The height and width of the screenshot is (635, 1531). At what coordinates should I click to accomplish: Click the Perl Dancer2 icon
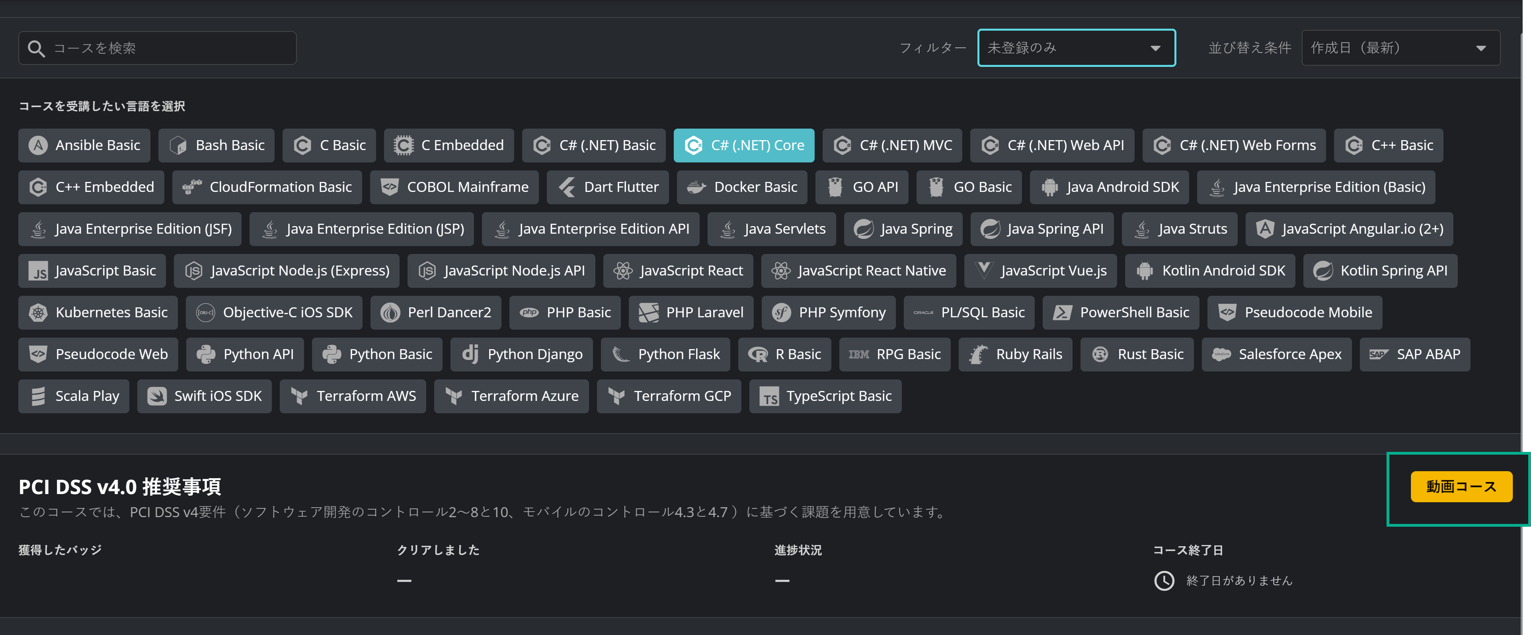coord(390,312)
